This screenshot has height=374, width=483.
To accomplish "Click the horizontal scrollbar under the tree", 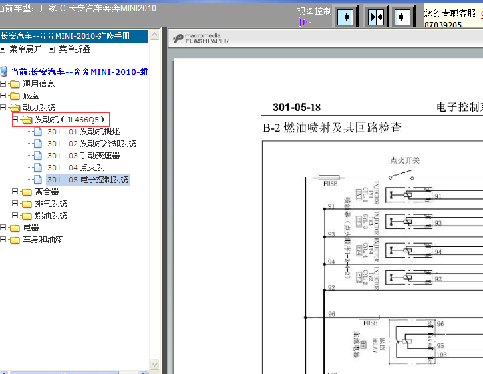I will pyautogui.click(x=64, y=373).
